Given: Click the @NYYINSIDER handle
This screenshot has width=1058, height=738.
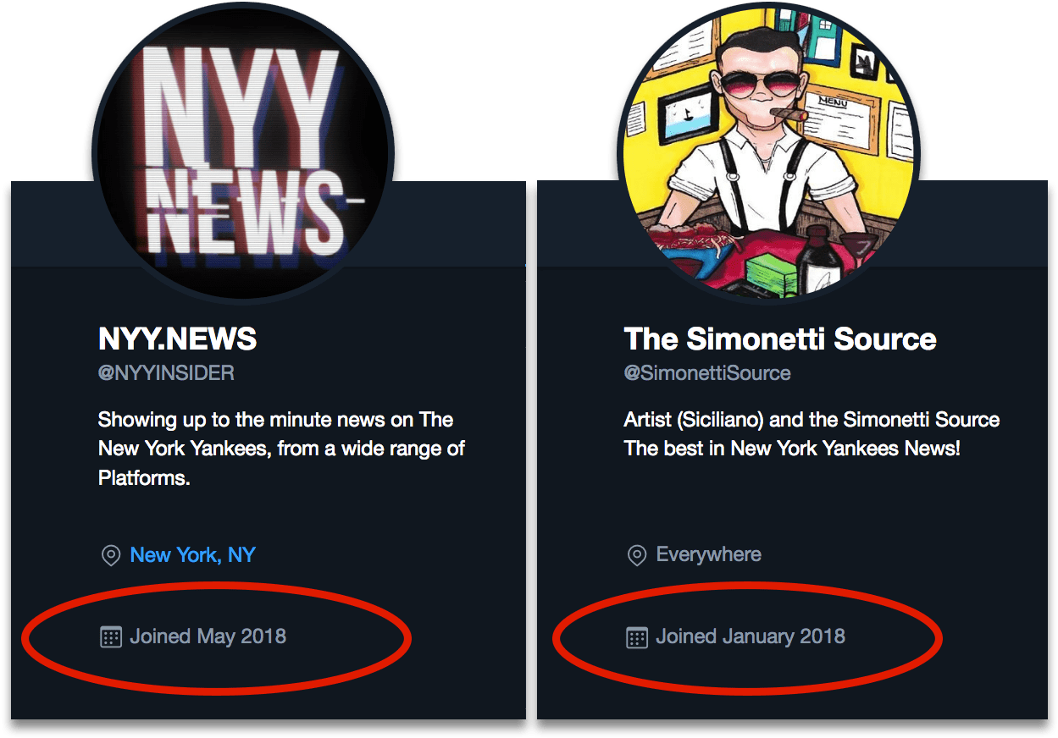Looking at the screenshot, I should 166,373.
